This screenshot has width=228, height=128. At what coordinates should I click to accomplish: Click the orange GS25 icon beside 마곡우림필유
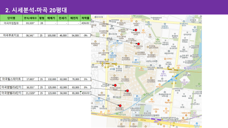tap(143, 31)
